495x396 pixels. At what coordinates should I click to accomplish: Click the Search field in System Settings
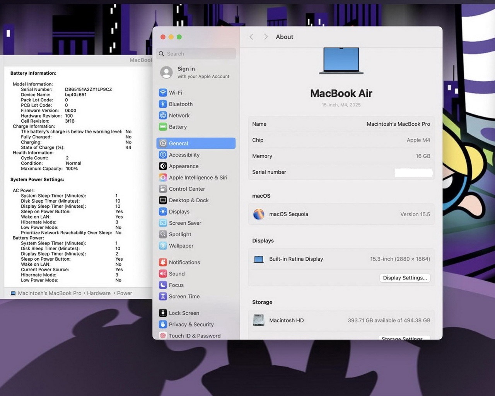[196, 54]
